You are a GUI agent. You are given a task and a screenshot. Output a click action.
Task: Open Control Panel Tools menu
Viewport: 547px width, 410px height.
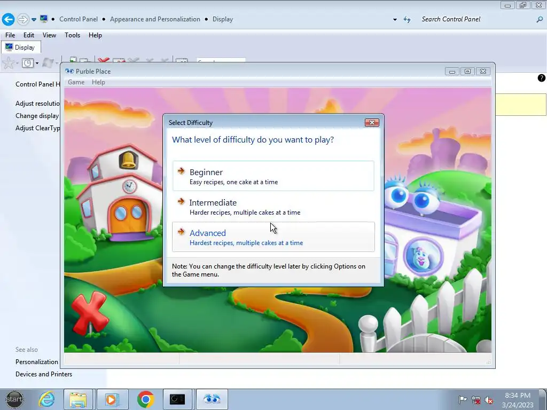click(72, 35)
